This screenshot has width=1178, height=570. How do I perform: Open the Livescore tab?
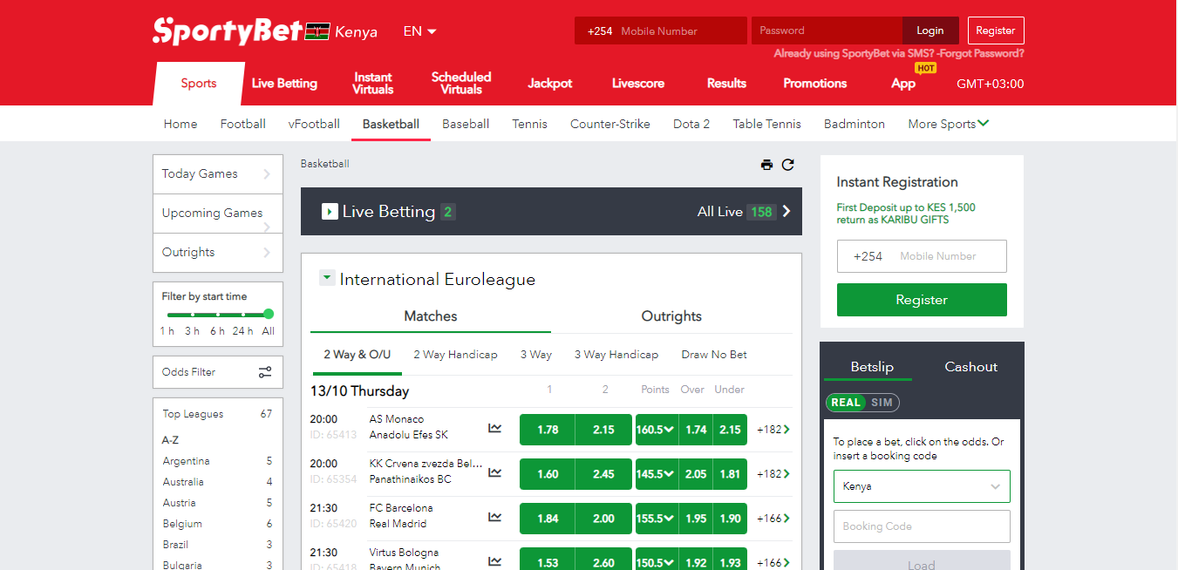point(638,84)
